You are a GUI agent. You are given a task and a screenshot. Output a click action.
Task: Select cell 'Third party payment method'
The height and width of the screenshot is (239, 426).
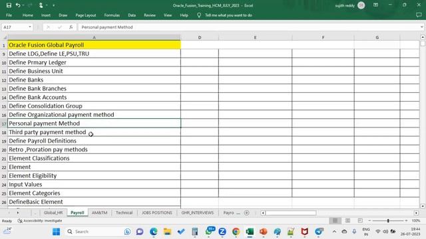coord(94,132)
